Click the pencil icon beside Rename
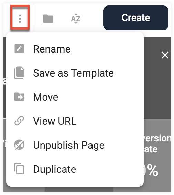 (x=19, y=49)
